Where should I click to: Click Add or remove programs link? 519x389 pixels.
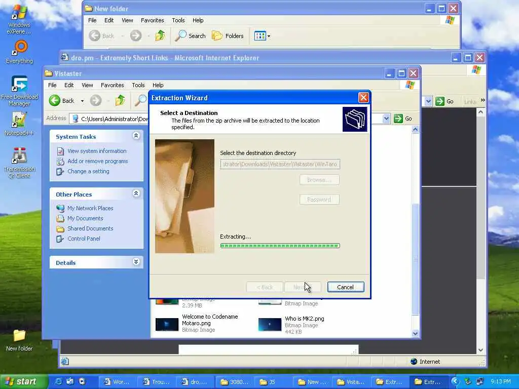pyautogui.click(x=98, y=161)
